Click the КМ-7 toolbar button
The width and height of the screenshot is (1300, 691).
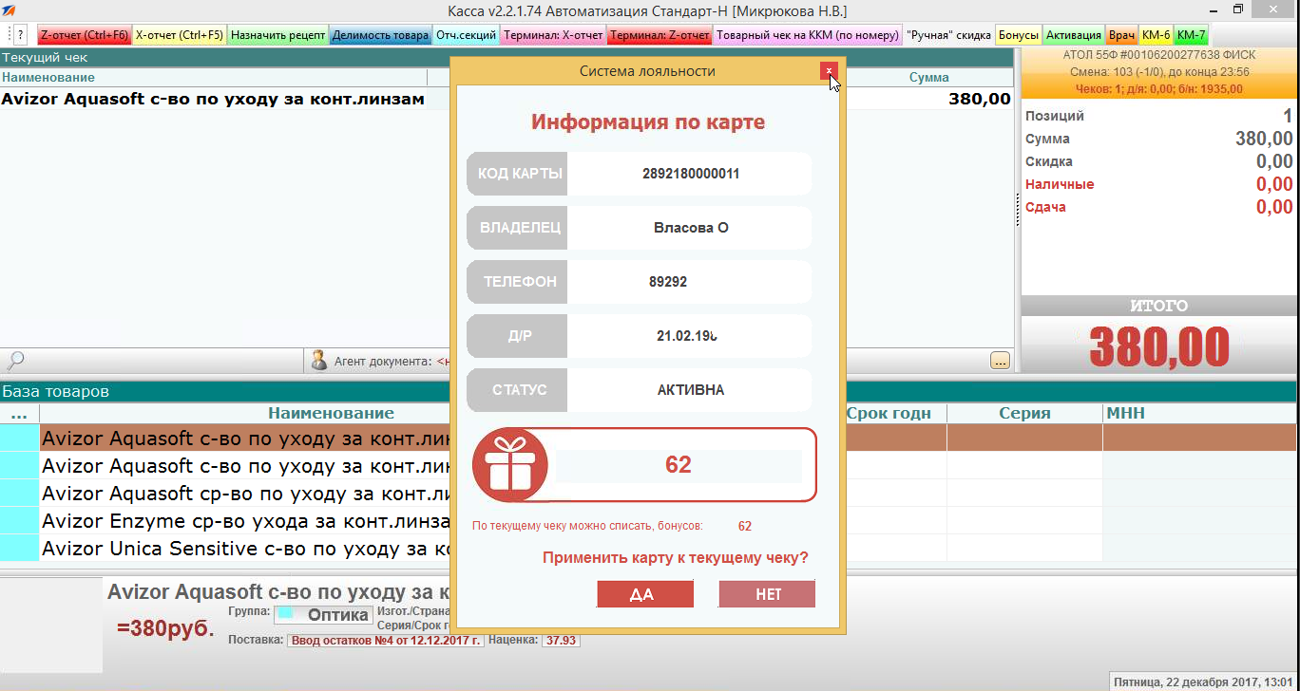click(1191, 35)
